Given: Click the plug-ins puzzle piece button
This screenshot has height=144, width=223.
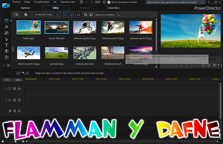Looking at the screenshot, I should pos(26,14).
